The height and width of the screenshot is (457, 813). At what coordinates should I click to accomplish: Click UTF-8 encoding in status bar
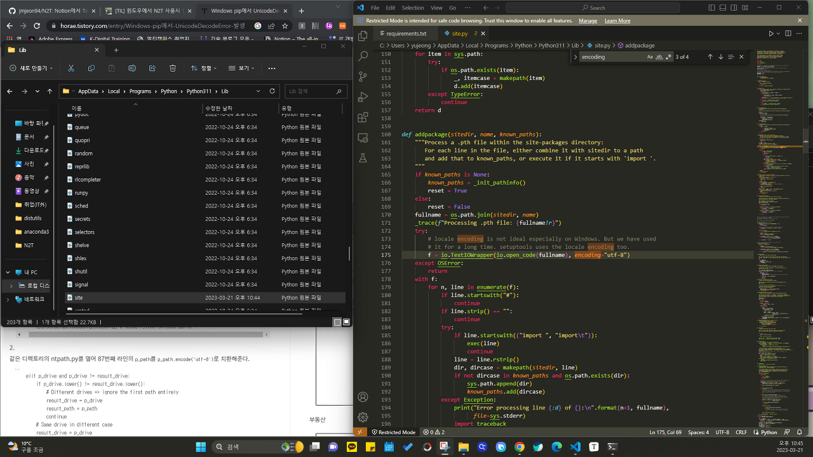click(722, 432)
